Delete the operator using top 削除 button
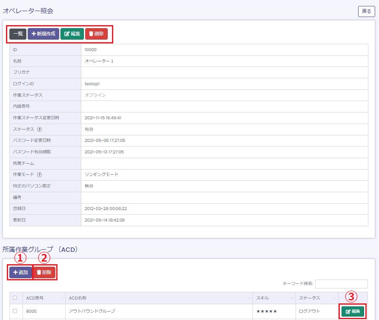 tap(96, 34)
